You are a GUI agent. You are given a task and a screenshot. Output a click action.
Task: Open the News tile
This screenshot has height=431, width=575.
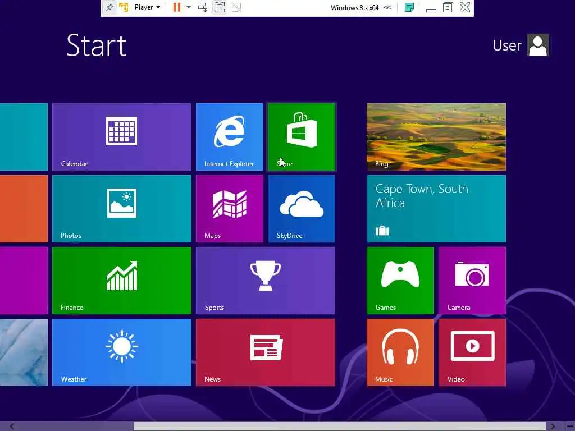coord(266,352)
